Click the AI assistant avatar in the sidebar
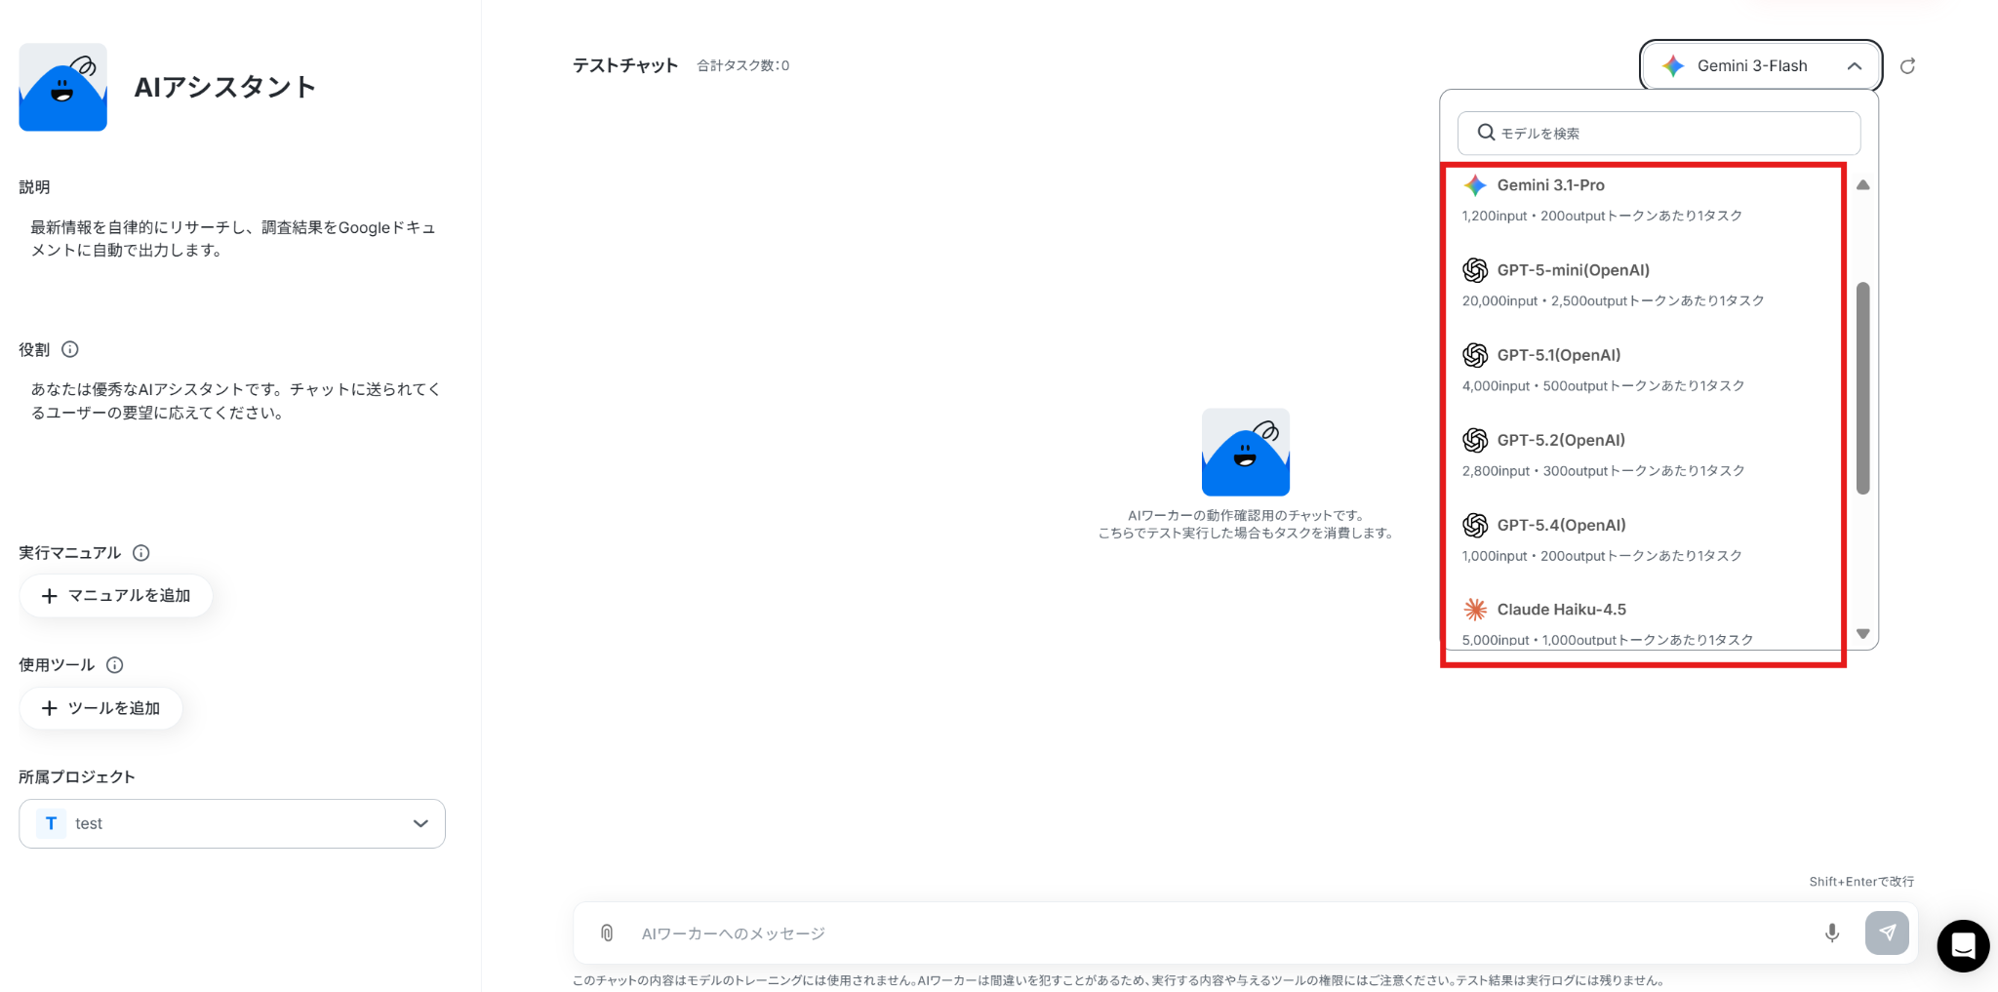This screenshot has width=1998, height=992. (x=63, y=87)
